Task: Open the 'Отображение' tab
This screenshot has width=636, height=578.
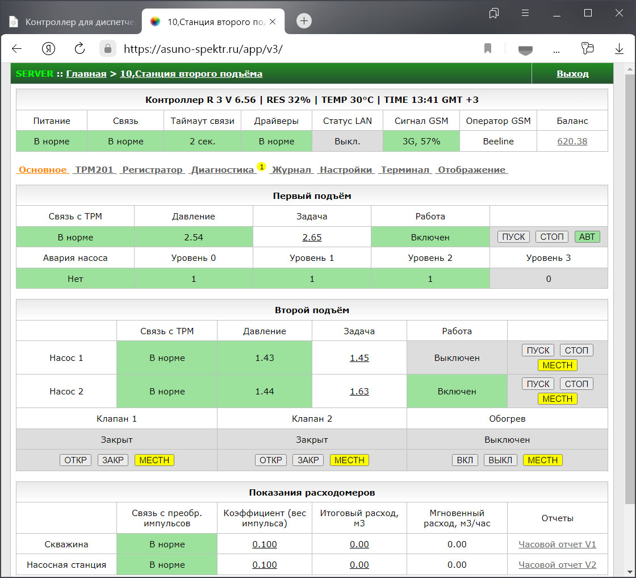Action: 471,170
